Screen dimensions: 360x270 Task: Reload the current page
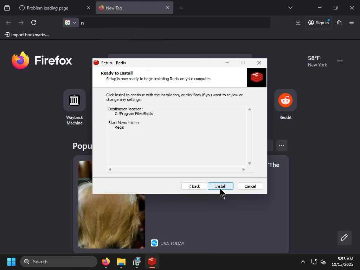(x=34, y=22)
